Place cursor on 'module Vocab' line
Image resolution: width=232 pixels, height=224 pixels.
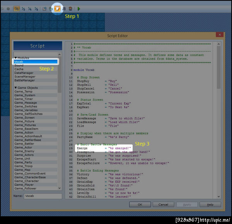[84, 70]
